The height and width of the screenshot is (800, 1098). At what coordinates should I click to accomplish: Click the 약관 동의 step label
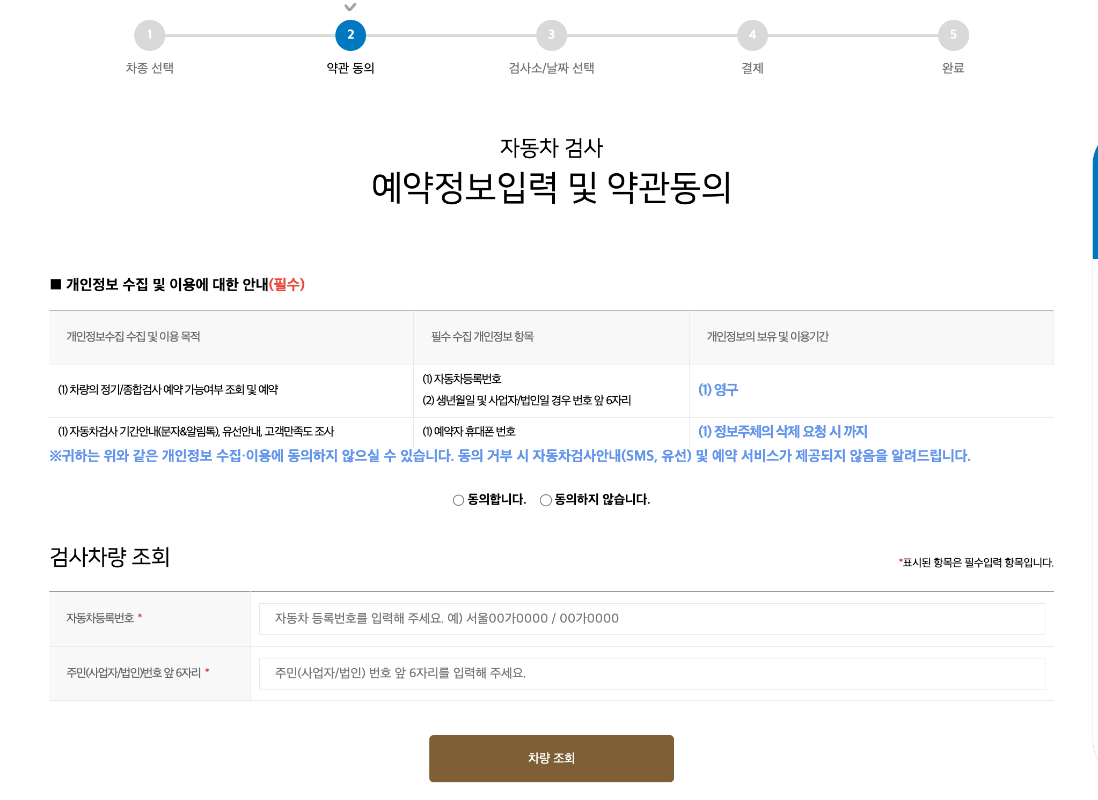point(350,68)
